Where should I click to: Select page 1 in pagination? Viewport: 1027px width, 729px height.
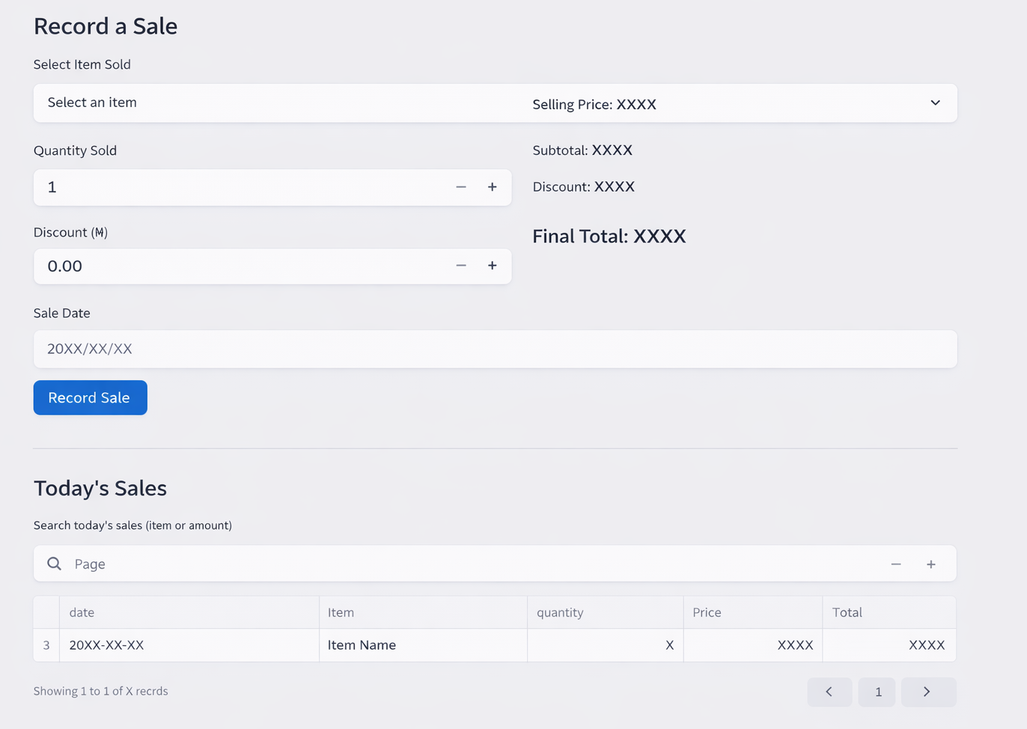pyautogui.click(x=877, y=692)
